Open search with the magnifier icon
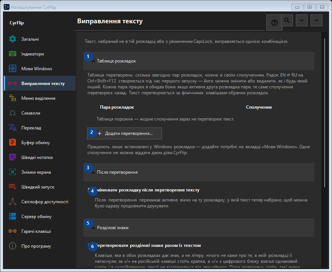 pyautogui.click(x=287, y=20)
